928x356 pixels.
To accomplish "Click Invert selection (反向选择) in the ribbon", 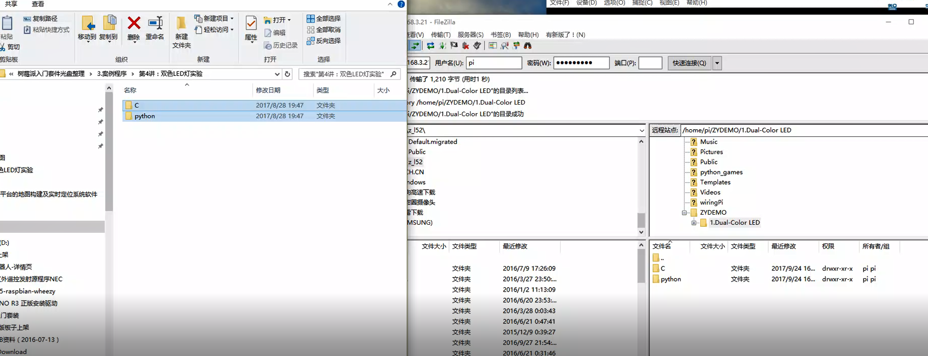I will coord(323,41).
